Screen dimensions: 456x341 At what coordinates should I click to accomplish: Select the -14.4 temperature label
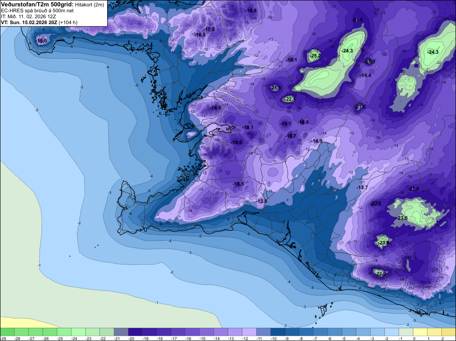[366, 75]
